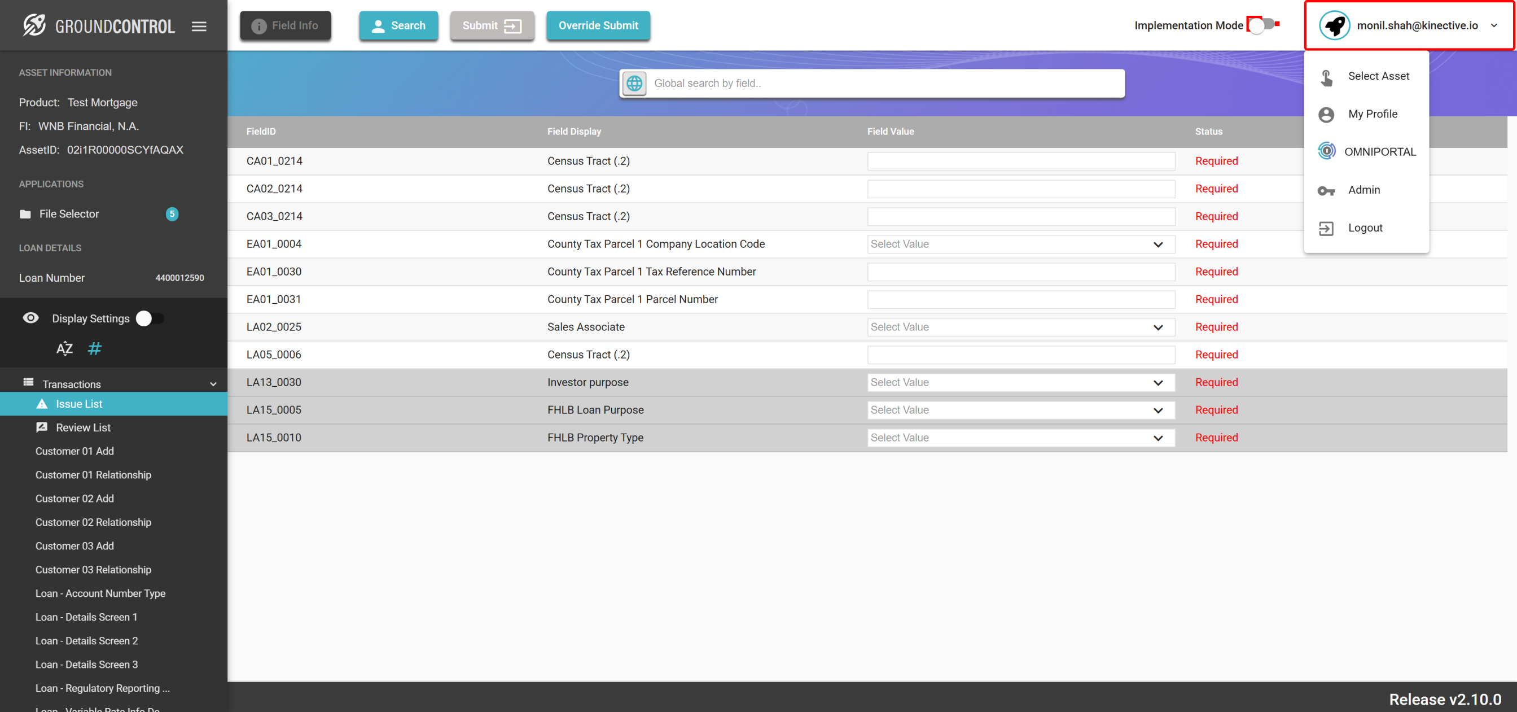1517x712 pixels.
Task: Click the globe icon in global search
Action: click(634, 83)
